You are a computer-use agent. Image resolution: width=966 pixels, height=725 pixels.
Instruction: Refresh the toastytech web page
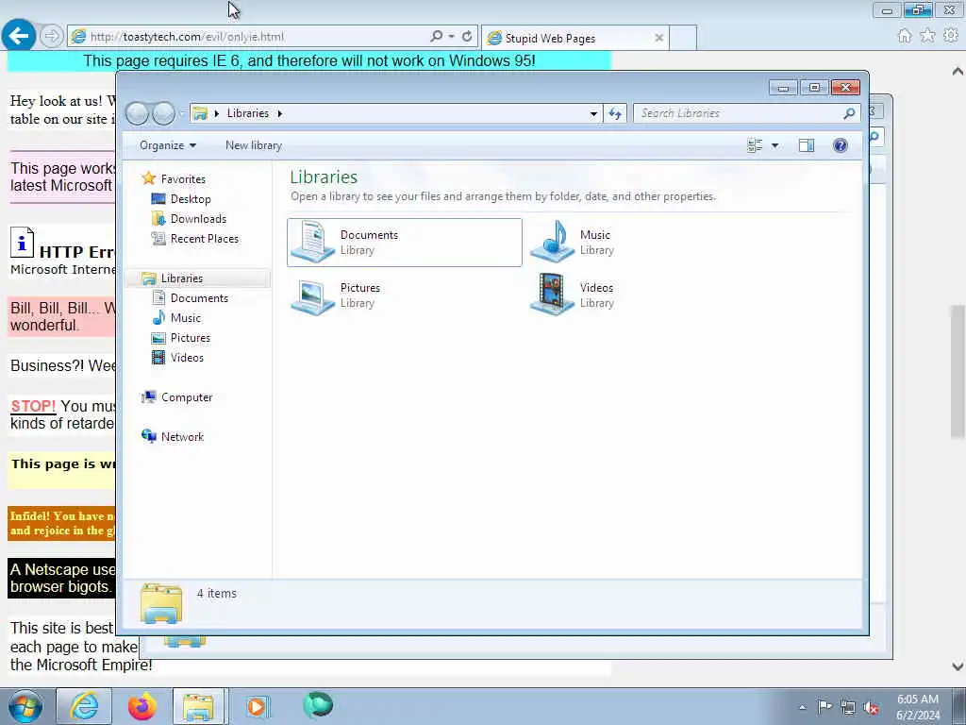click(x=467, y=37)
